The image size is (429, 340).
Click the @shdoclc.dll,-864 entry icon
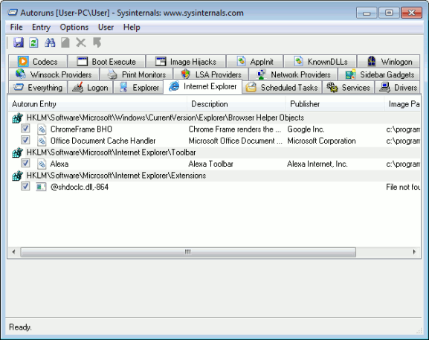pyautogui.click(x=41, y=187)
